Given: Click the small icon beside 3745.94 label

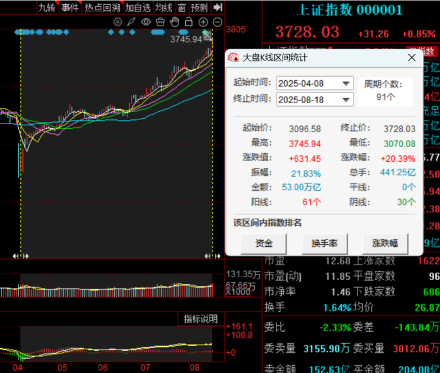Looking at the screenshot, I should [207, 36].
